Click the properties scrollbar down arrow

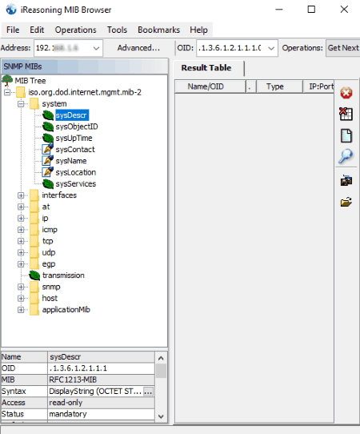tap(161, 416)
